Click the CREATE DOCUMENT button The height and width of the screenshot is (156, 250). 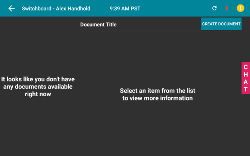(221, 24)
